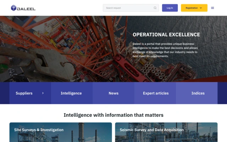Viewport: 227px width, 142px height.
Task: Click the OPERATIONAL EXCELLENCE heading
Action: tap(166, 34)
